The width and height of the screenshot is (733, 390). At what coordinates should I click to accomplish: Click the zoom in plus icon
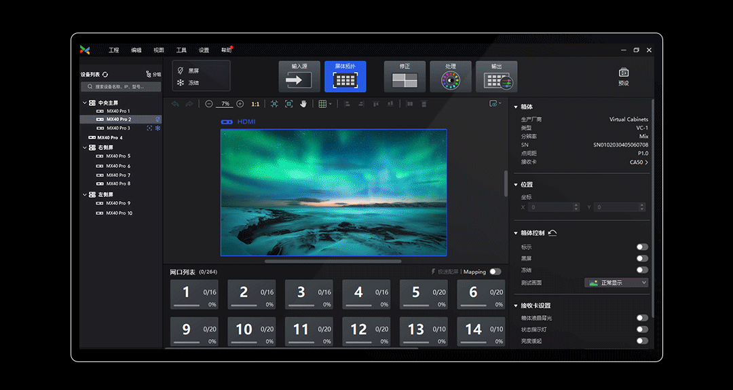click(x=240, y=104)
